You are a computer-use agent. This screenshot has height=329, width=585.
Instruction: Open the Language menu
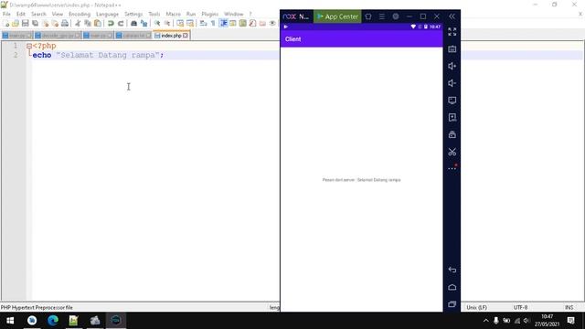pyautogui.click(x=107, y=14)
